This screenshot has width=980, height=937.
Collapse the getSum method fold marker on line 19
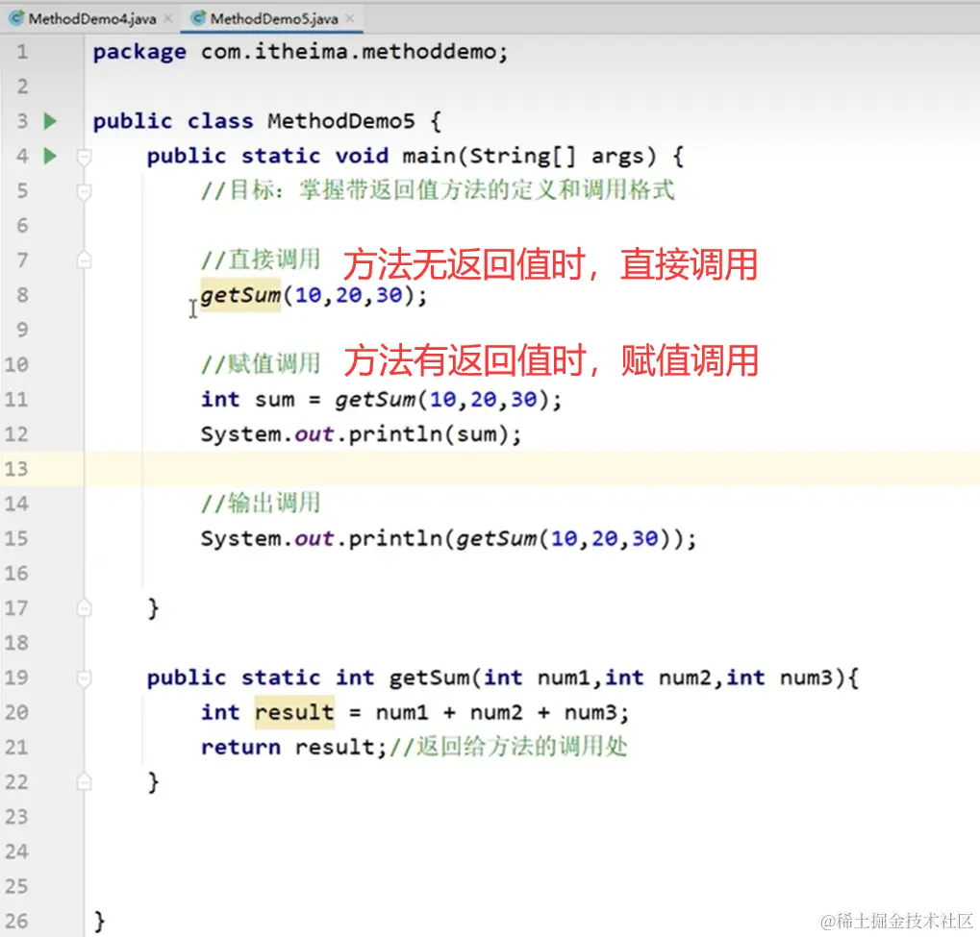[x=84, y=678]
